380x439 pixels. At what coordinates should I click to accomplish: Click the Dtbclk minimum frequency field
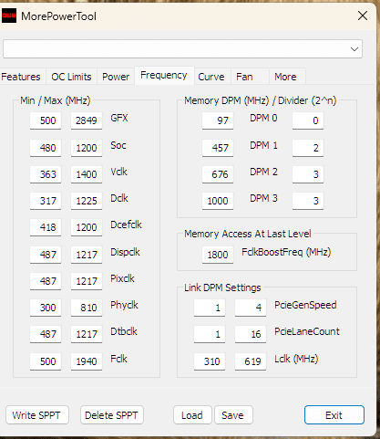pos(46,334)
